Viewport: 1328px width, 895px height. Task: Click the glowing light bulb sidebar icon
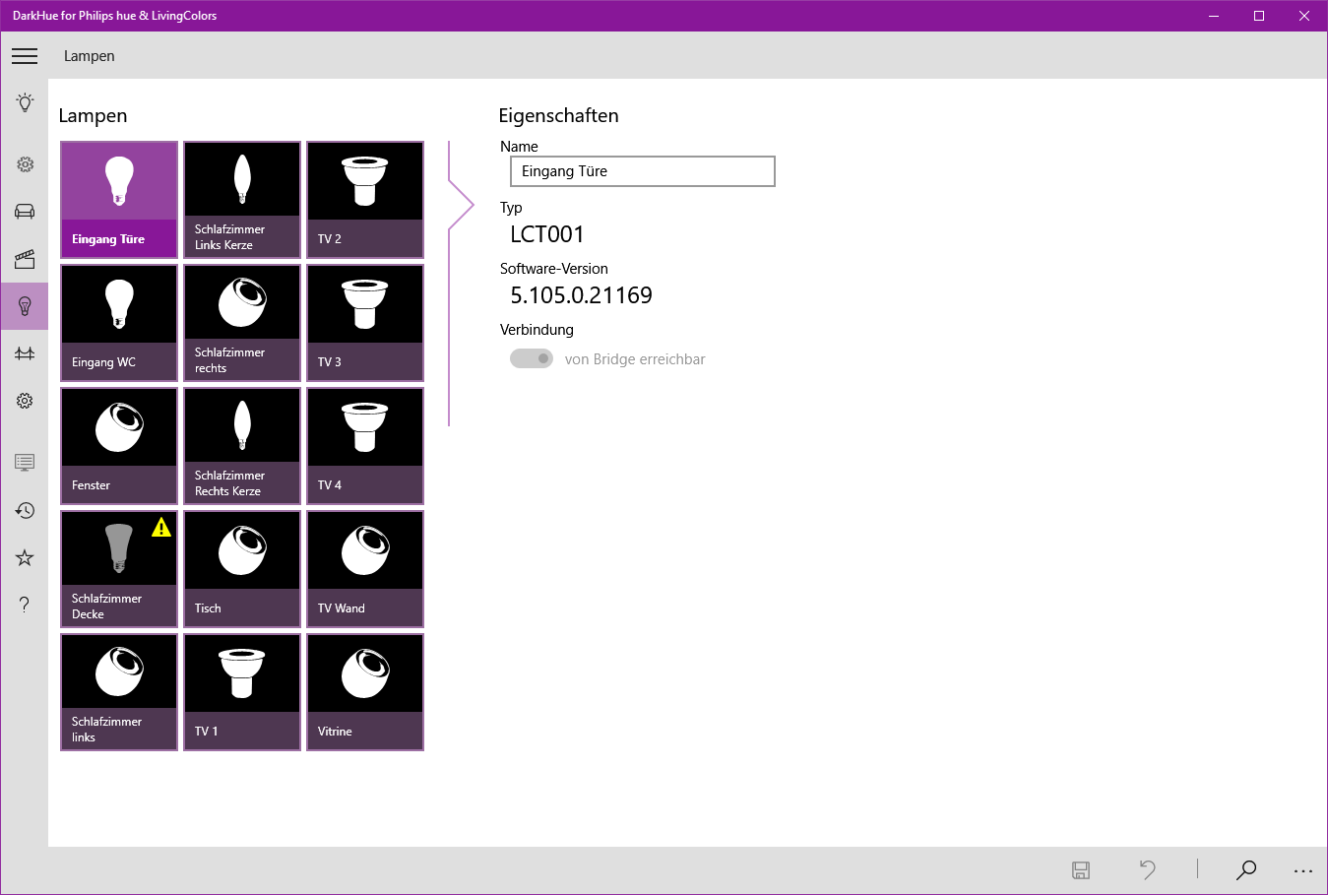coord(25,102)
